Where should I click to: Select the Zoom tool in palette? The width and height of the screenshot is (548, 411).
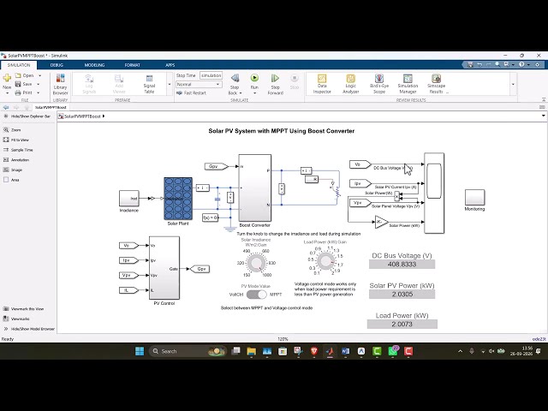(x=6, y=129)
